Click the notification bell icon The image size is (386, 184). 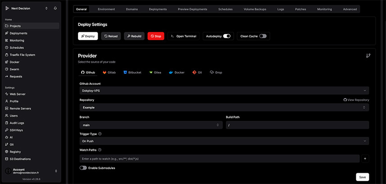(55, 9)
